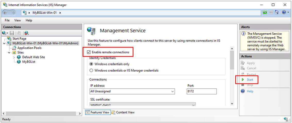The image size is (292, 123).
Task: Click Restart in the Actions pane
Action: [x=251, y=74]
